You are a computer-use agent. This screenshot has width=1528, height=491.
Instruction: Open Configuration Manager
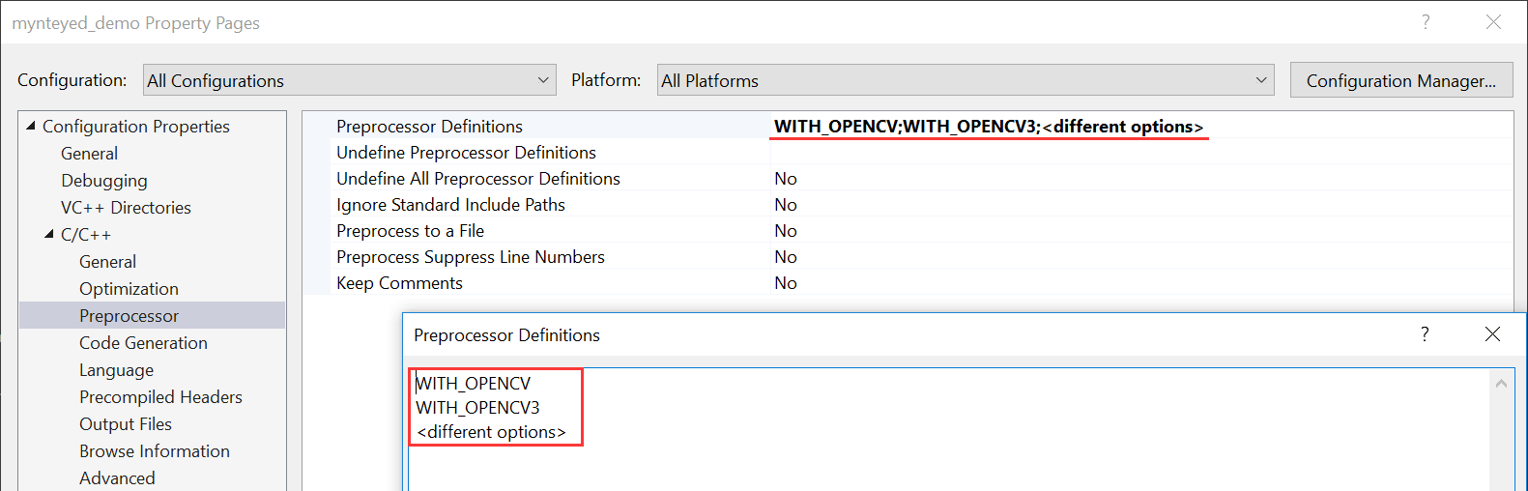pyautogui.click(x=1401, y=81)
